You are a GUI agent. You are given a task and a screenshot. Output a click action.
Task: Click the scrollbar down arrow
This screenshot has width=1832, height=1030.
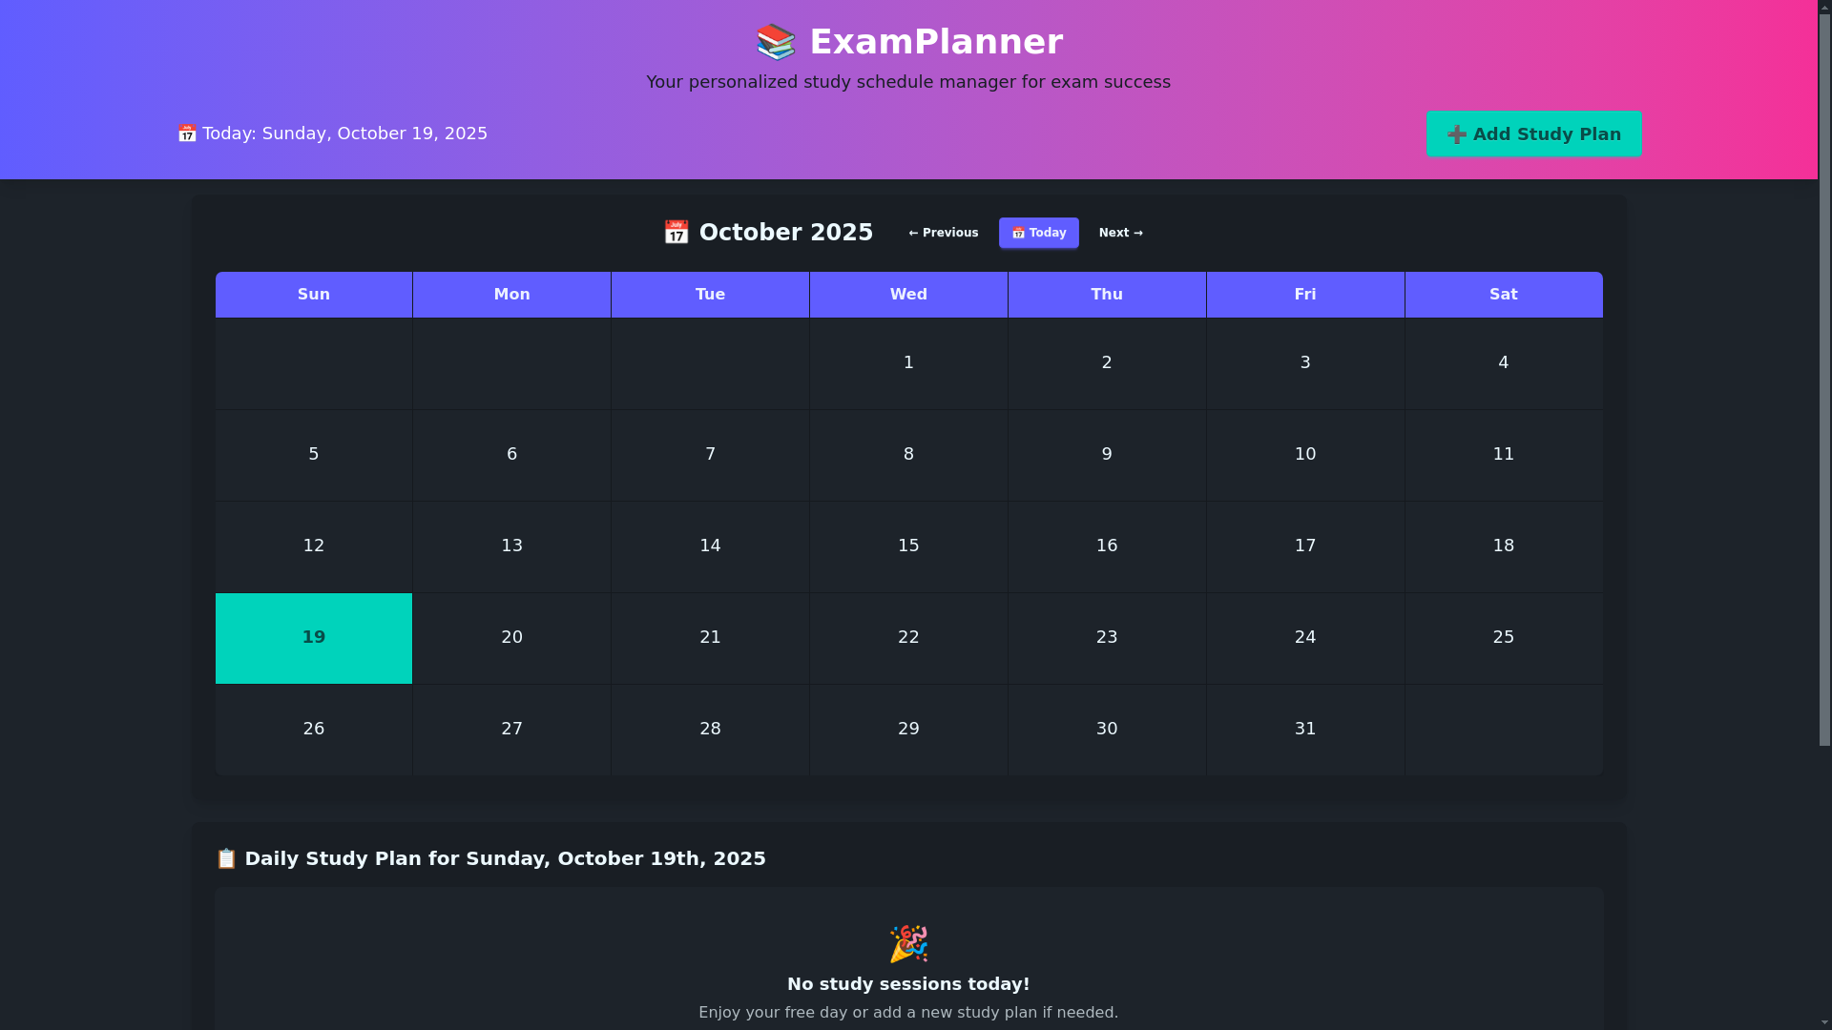coord(1824,1022)
